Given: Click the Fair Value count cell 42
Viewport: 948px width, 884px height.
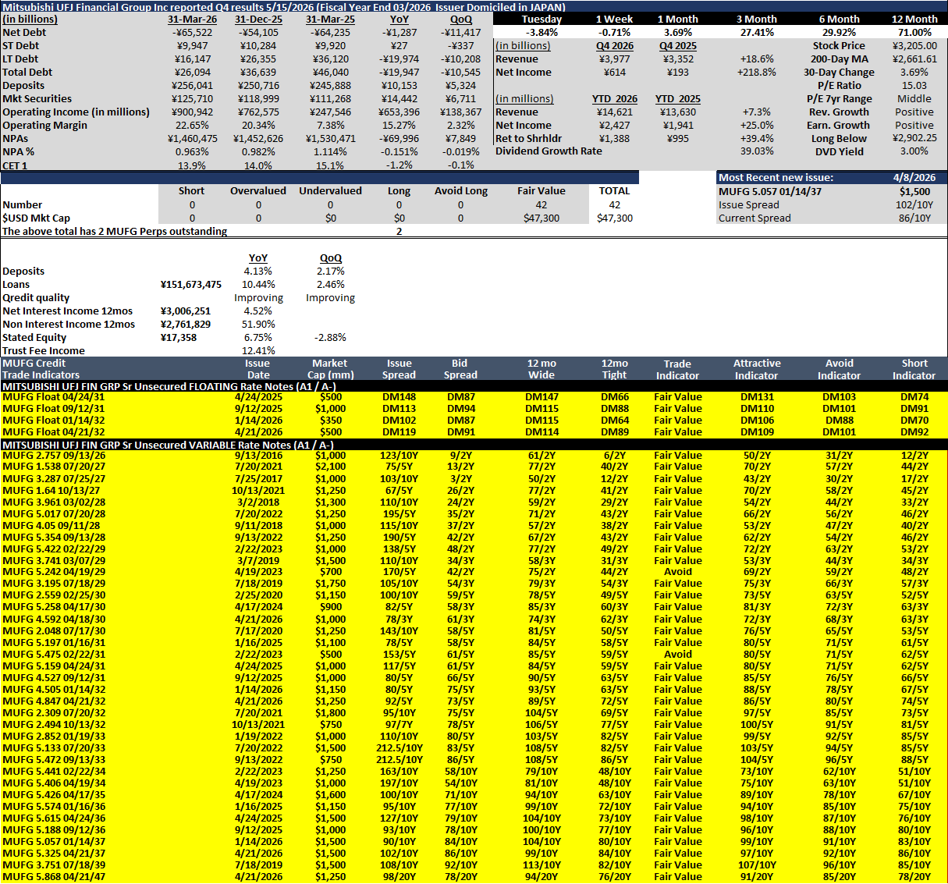Looking at the screenshot, I should point(541,204).
